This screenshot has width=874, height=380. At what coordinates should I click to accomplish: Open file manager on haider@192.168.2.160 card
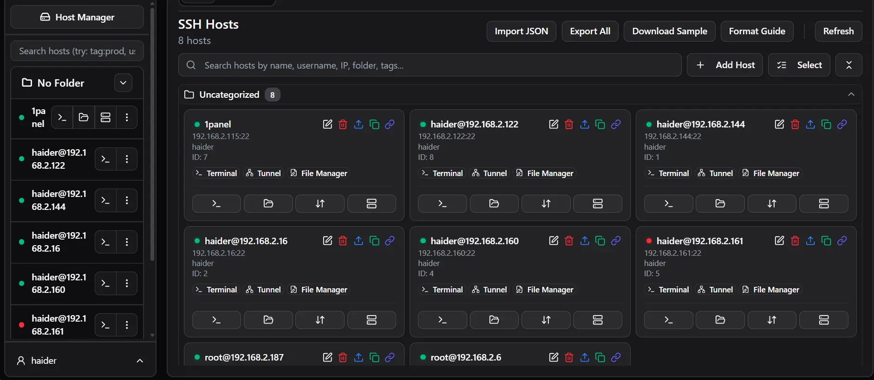click(x=494, y=320)
